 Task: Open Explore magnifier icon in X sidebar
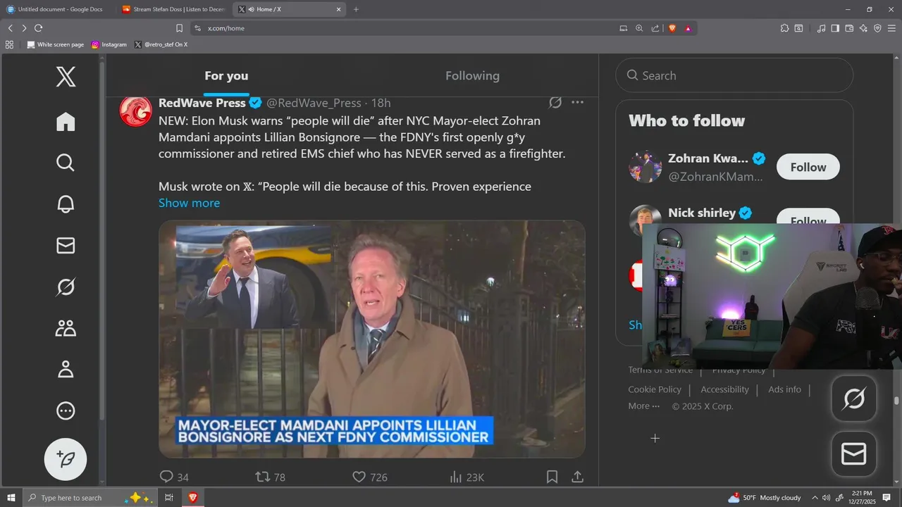66,163
